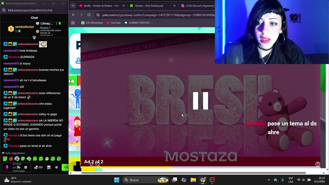Image resolution: width=329 pixels, height=185 pixels.
Task: Click the green Chat send button
Action: 65,167
